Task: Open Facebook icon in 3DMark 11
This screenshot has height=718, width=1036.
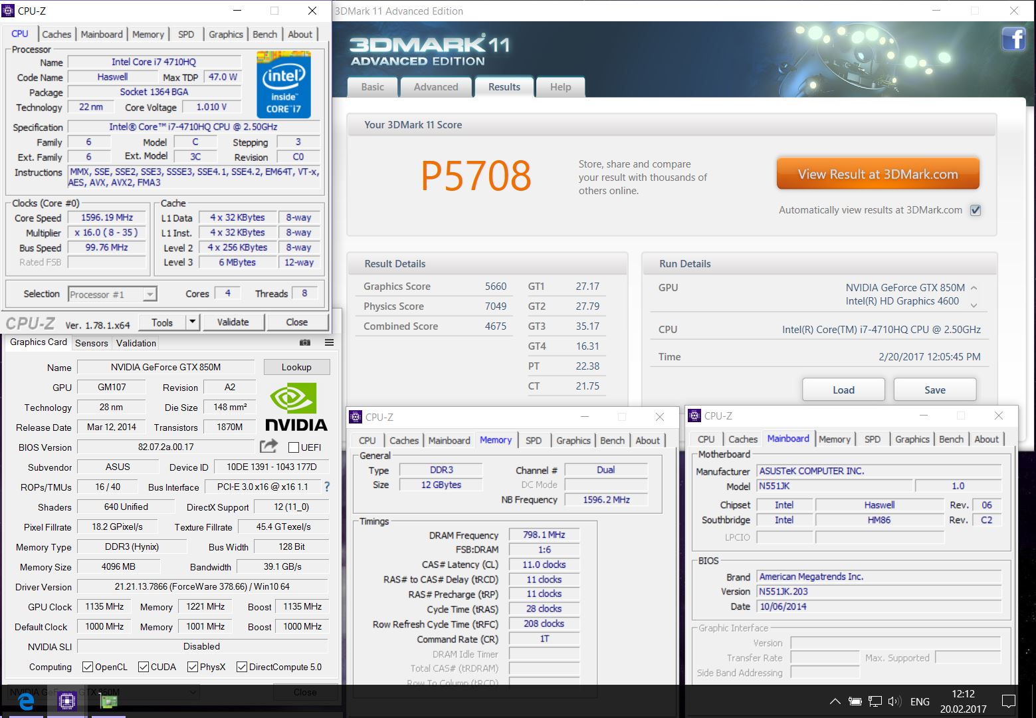Action: pyautogui.click(x=1013, y=39)
